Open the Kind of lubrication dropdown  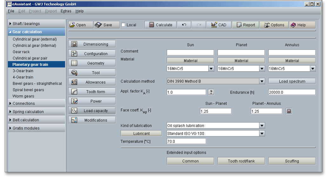click(262, 125)
